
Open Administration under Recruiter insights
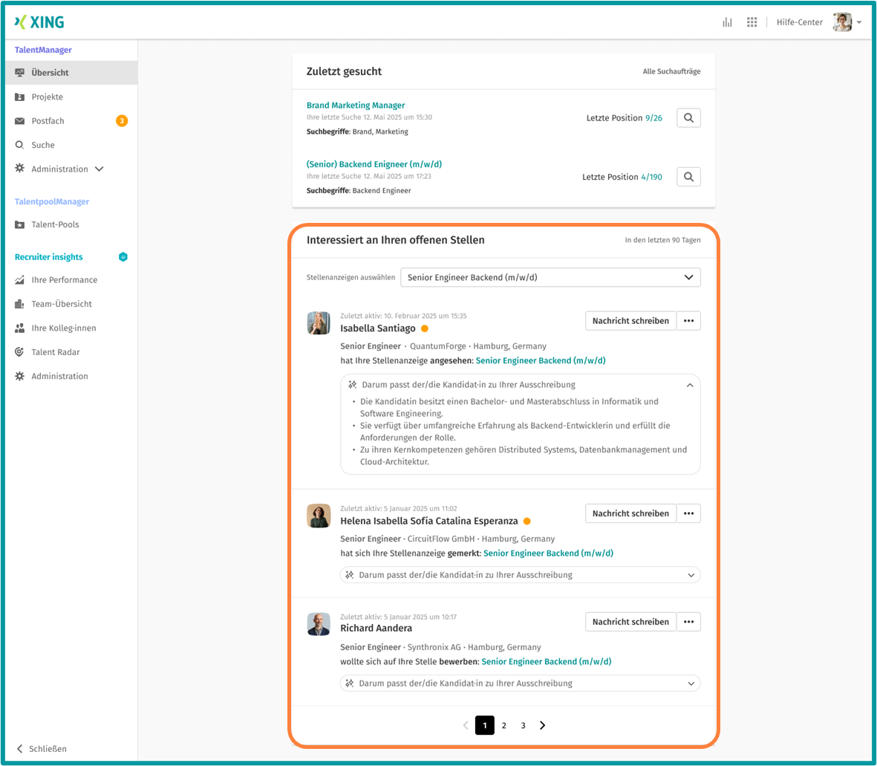58,376
